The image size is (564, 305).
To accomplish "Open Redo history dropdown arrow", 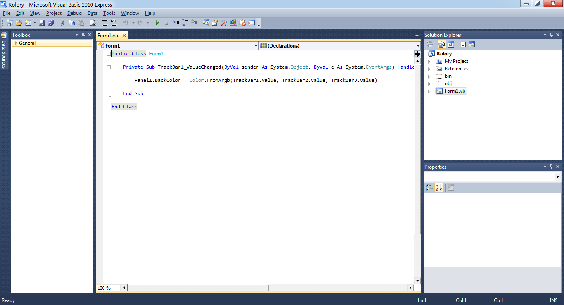I will 147,23.
